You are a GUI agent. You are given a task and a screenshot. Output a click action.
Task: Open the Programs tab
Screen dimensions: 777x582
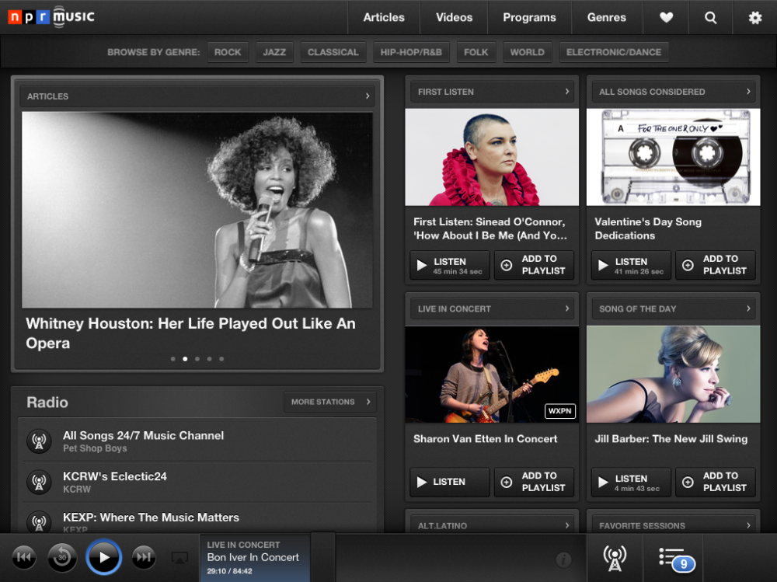click(529, 17)
